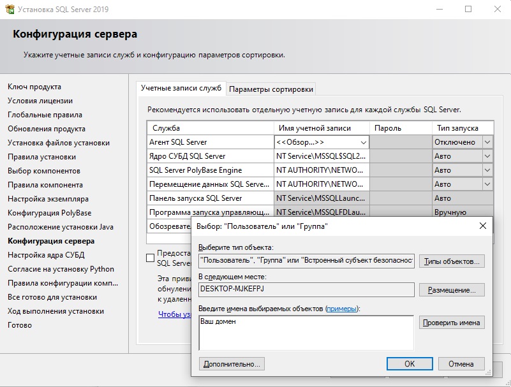Click the Проверить имена button

click(452, 323)
